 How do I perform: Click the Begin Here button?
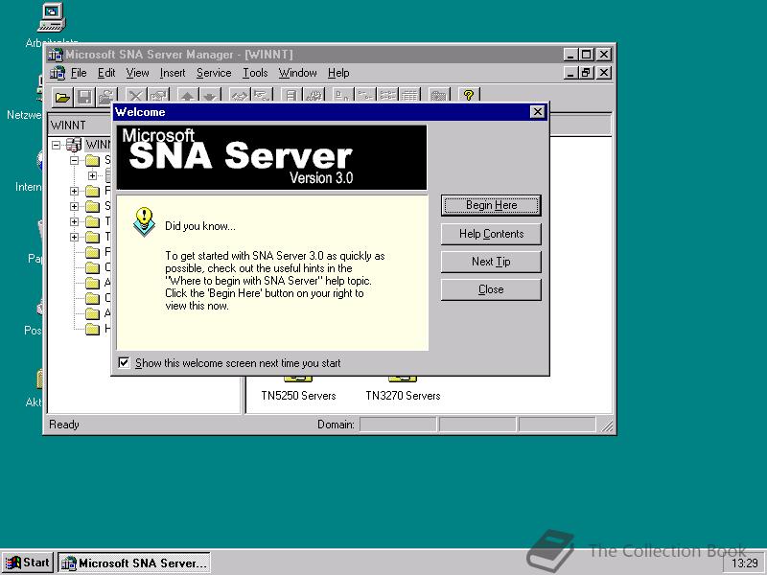tap(491, 205)
